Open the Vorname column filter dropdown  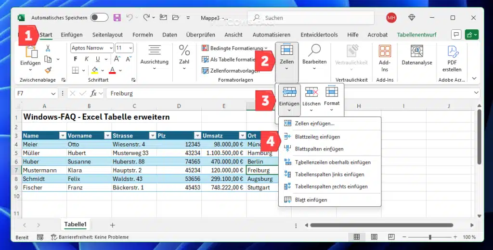pos(107,136)
